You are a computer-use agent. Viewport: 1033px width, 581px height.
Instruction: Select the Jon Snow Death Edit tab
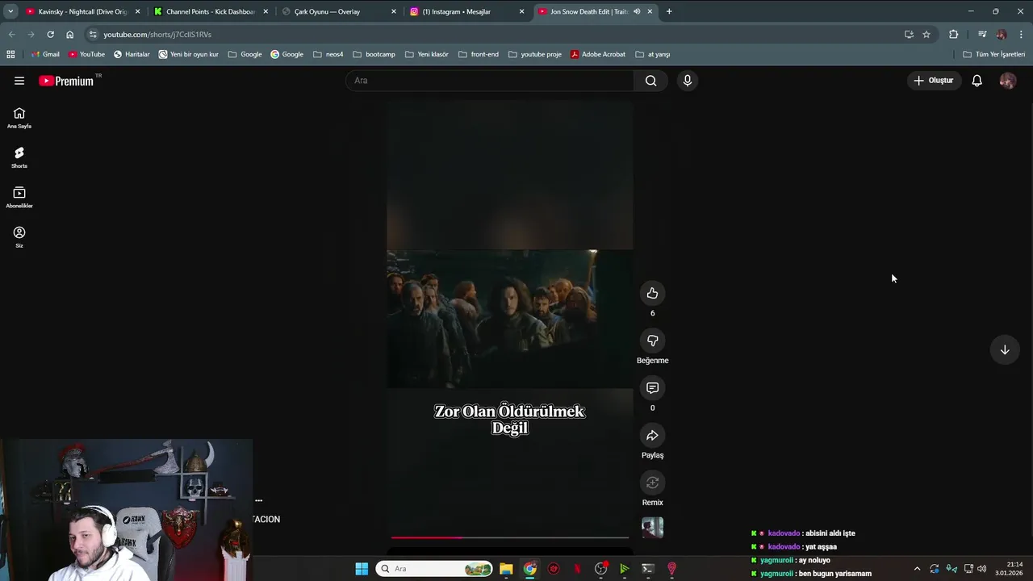(x=588, y=11)
